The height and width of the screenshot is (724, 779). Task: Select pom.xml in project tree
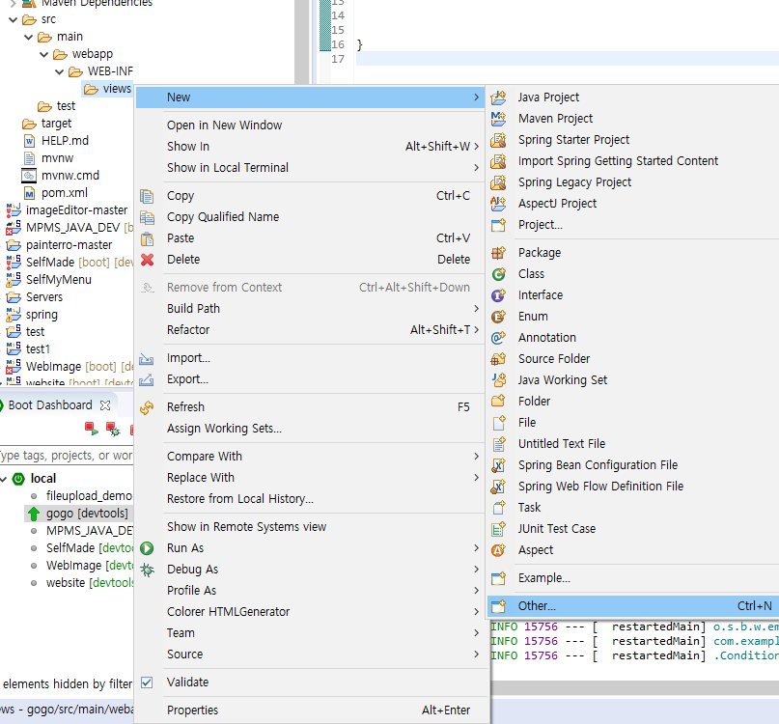tap(65, 193)
